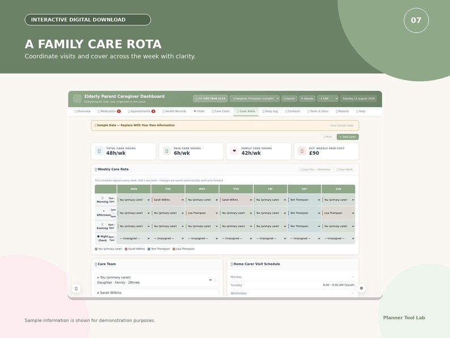This screenshot has width=450, height=338.
Task: Click the GP phone number button
Action: pyautogui.click(x=210, y=99)
